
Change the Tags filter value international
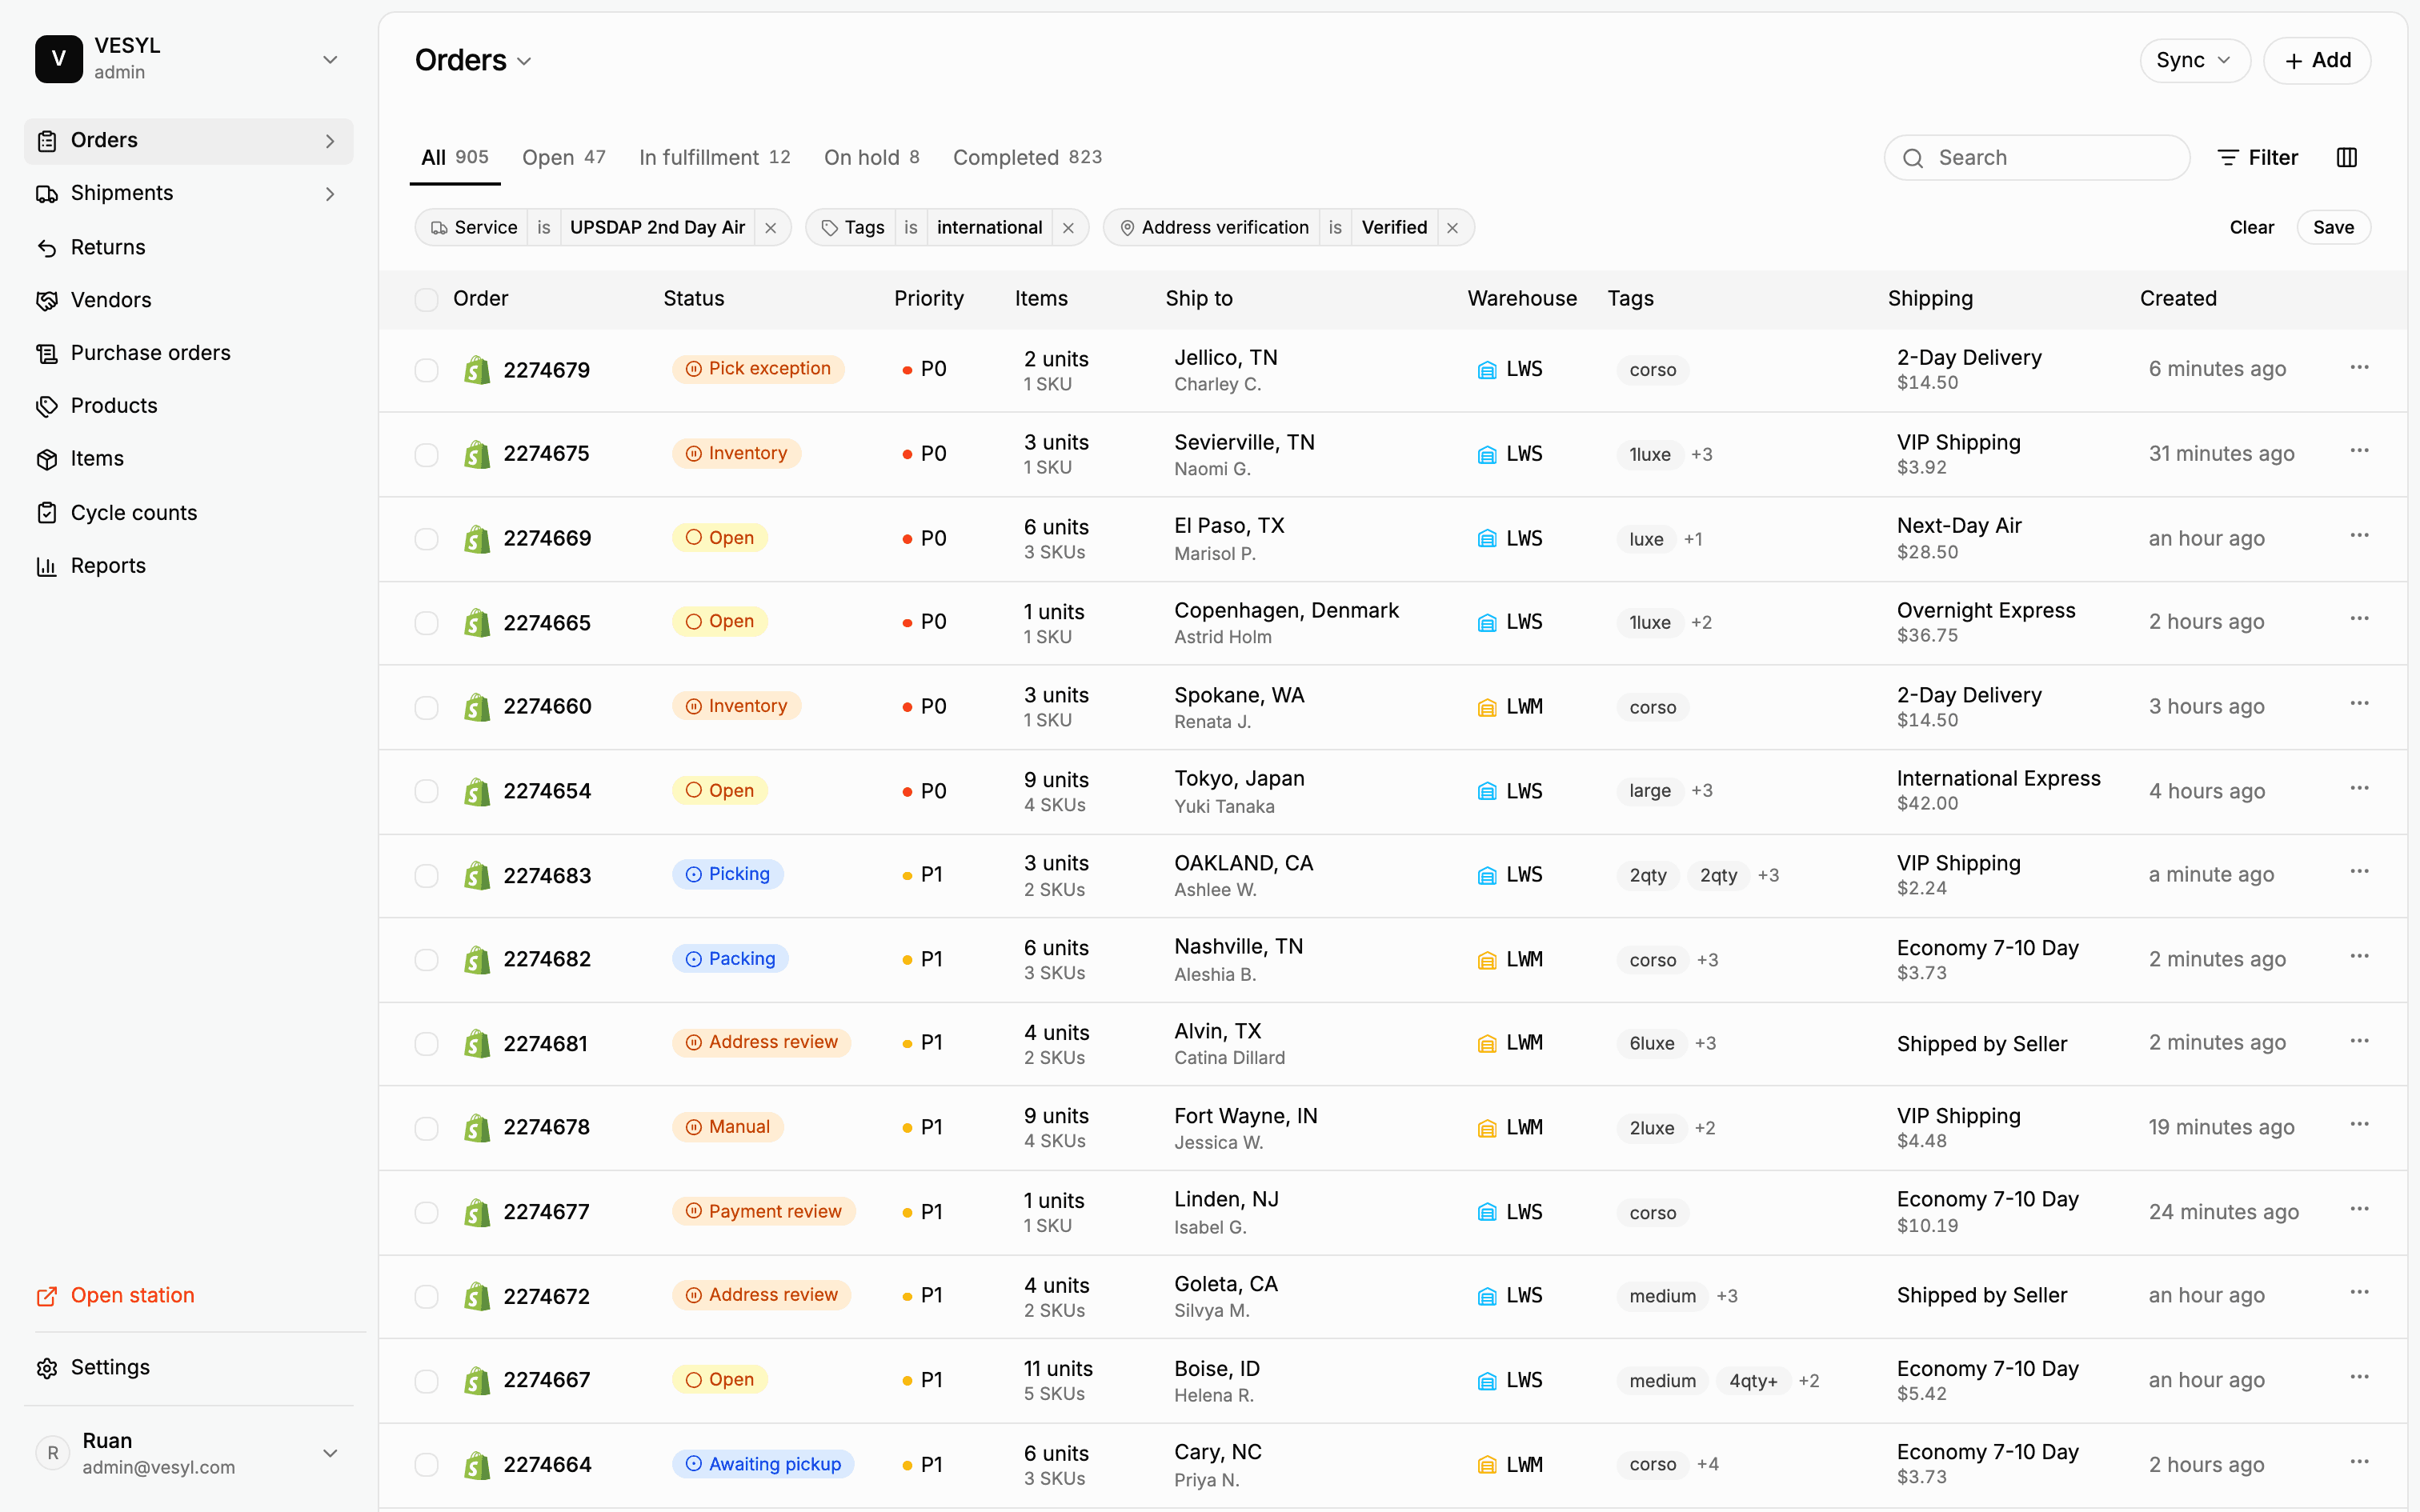tap(989, 228)
